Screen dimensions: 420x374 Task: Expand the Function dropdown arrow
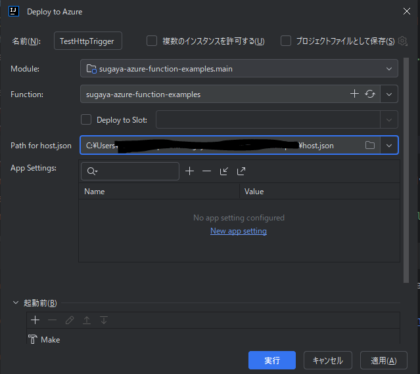tap(389, 94)
